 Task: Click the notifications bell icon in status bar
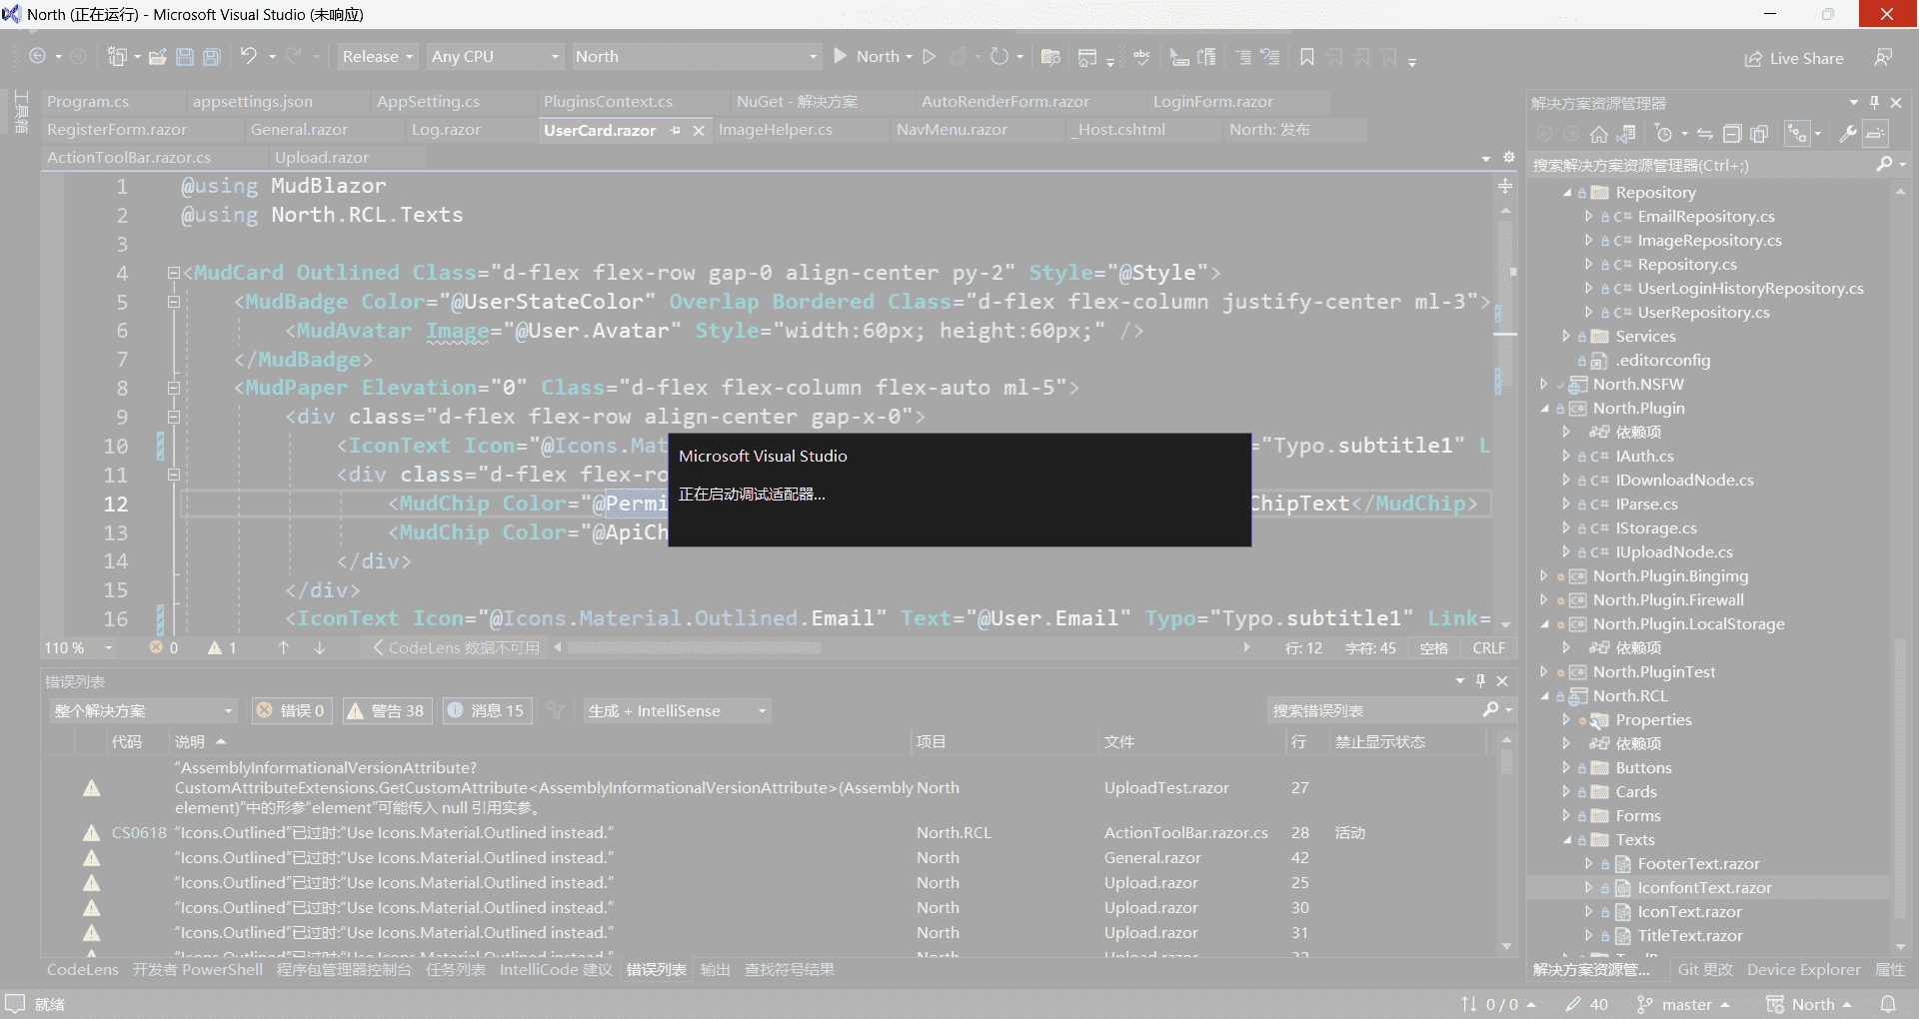pos(1888,1004)
